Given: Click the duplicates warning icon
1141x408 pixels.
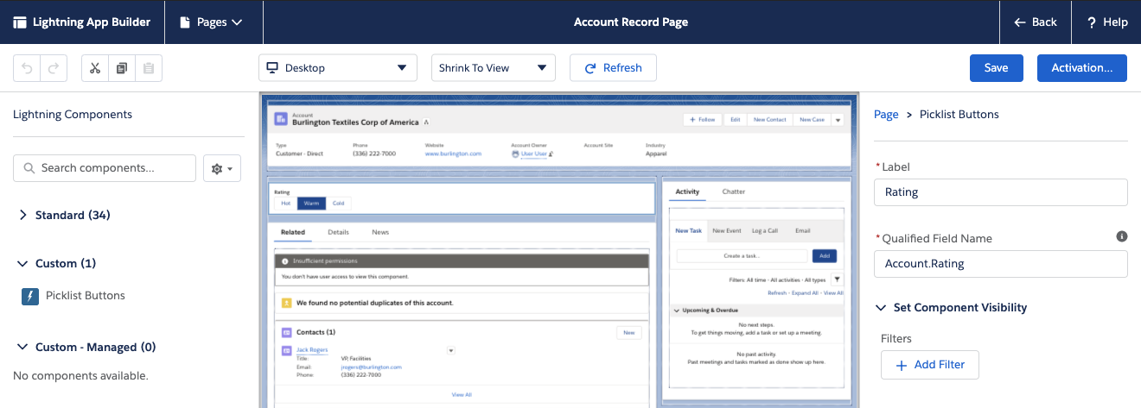Looking at the screenshot, I should [x=286, y=304].
